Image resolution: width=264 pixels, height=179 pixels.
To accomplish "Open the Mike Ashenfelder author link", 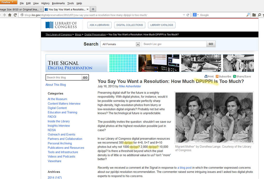I will coord(130,86).
